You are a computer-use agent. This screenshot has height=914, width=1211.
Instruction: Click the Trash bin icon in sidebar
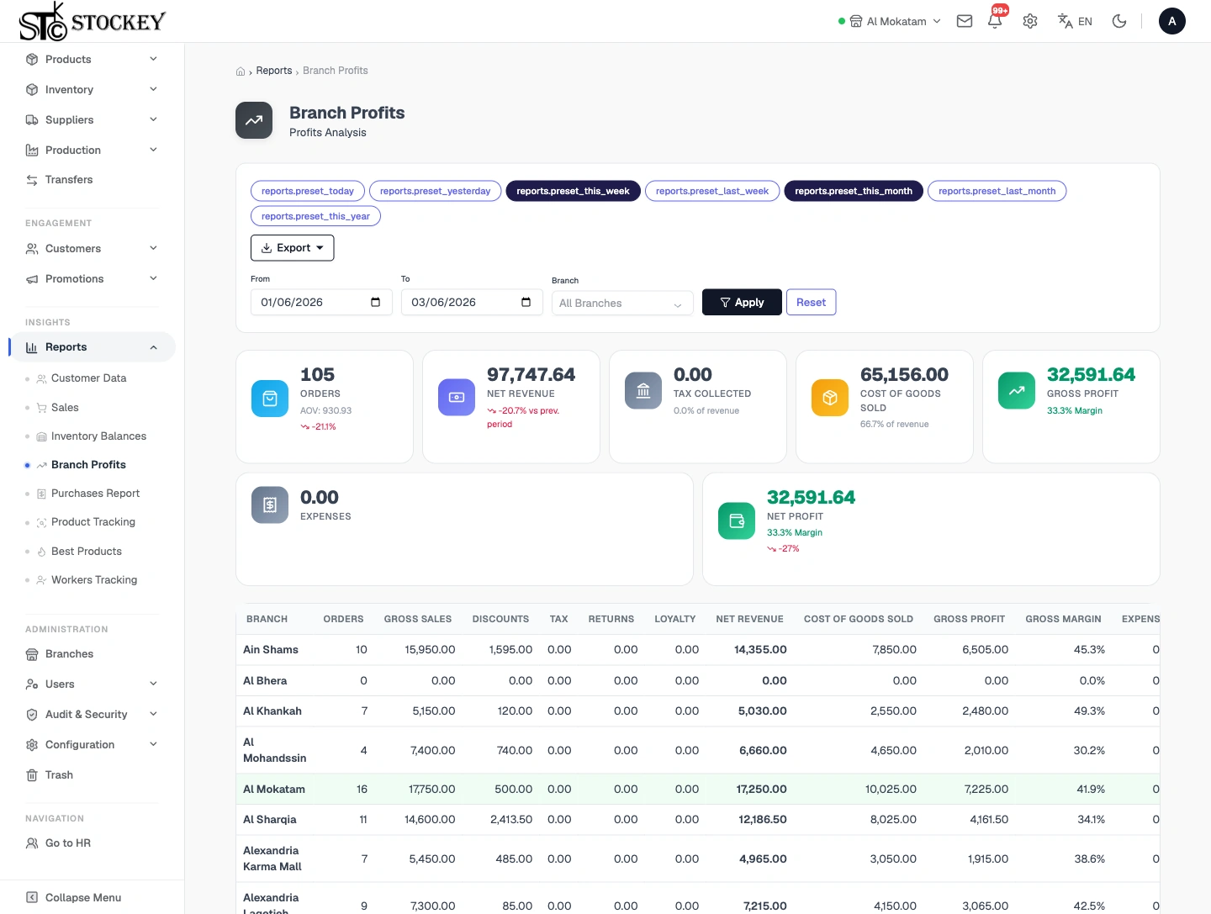pos(32,775)
